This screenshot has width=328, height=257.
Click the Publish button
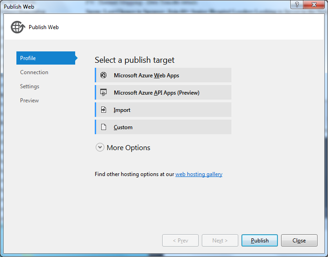coord(260,241)
